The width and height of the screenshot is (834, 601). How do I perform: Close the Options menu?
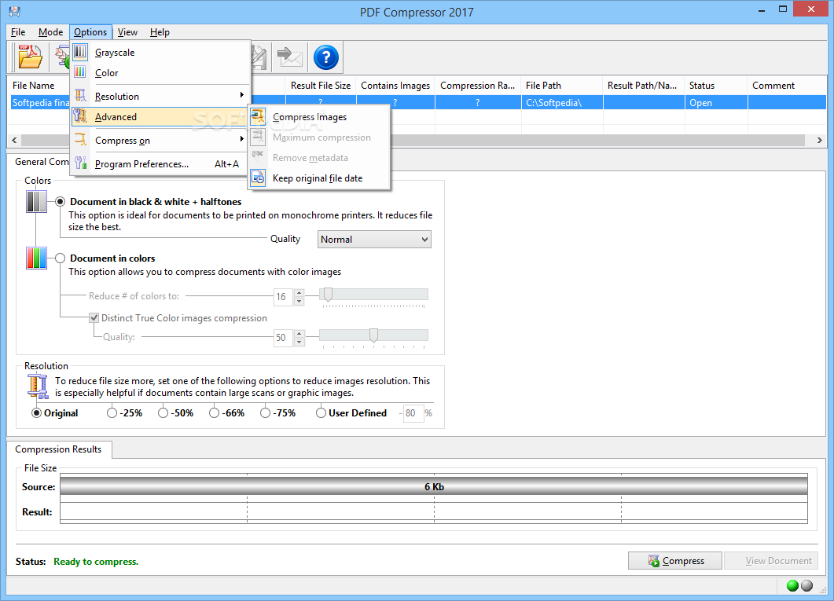(90, 32)
